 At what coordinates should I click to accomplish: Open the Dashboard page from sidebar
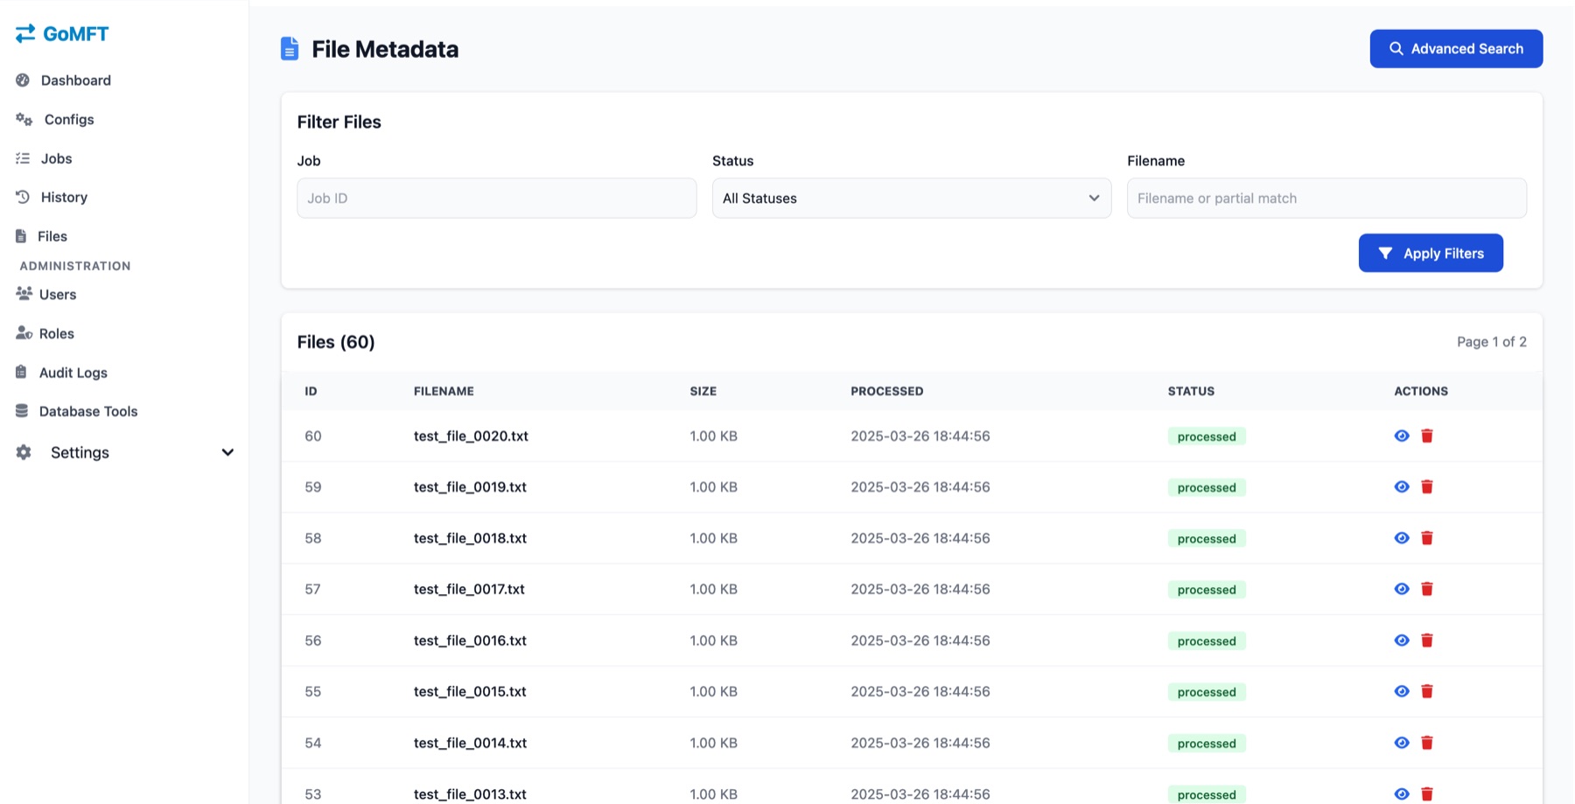click(63, 80)
